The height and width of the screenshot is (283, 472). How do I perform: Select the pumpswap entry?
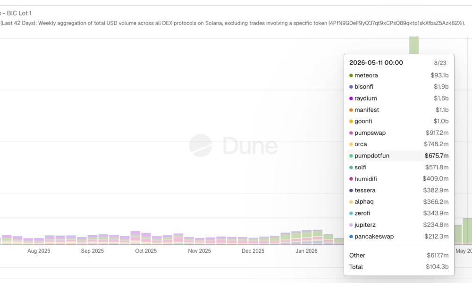click(x=398, y=133)
